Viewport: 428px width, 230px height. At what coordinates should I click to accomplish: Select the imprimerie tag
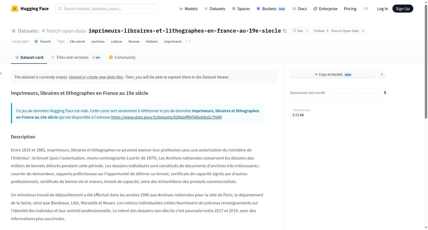point(173,41)
